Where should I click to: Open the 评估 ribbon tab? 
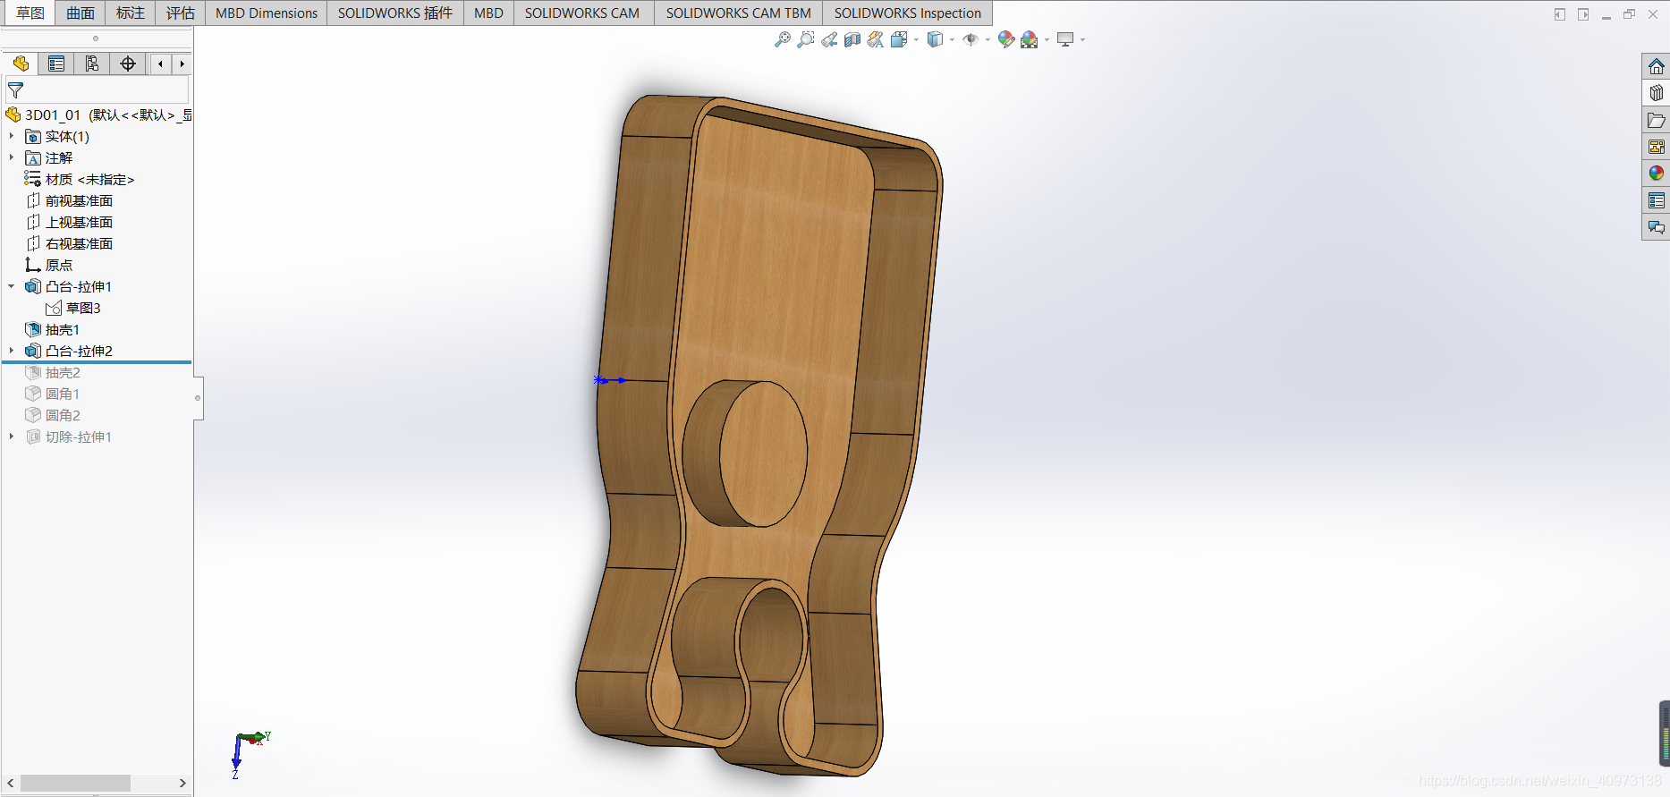[x=181, y=13]
